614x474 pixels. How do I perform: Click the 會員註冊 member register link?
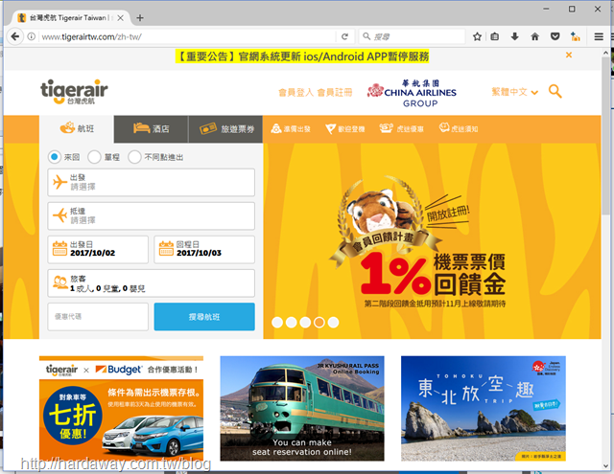coord(335,92)
